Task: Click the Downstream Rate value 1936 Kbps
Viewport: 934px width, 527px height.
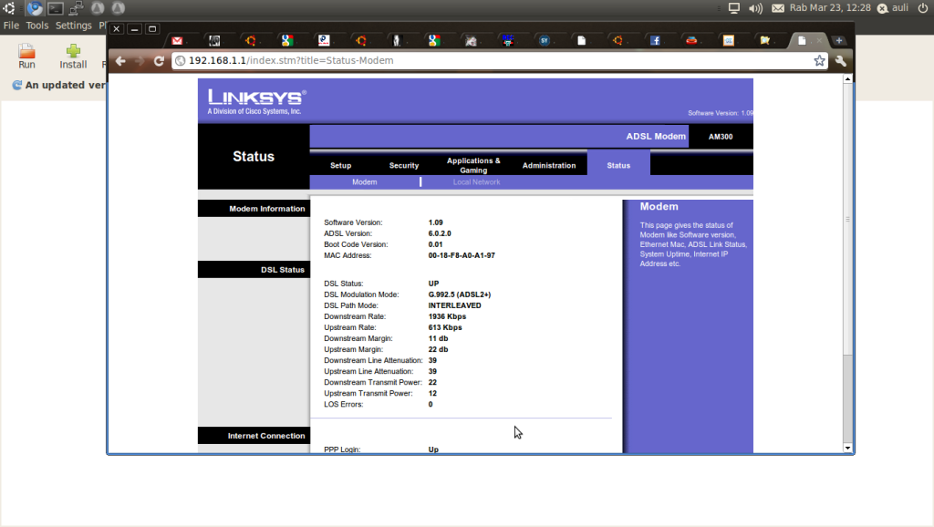Action: pos(447,316)
